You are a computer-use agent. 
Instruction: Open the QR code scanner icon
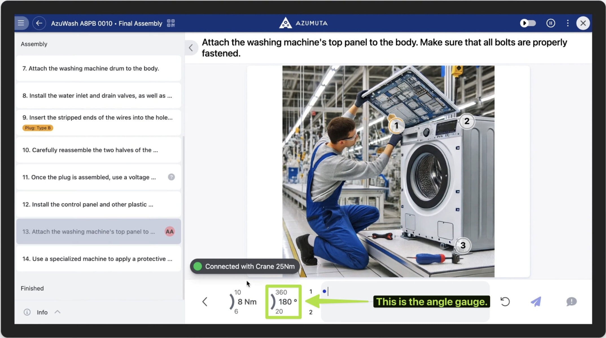171,23
